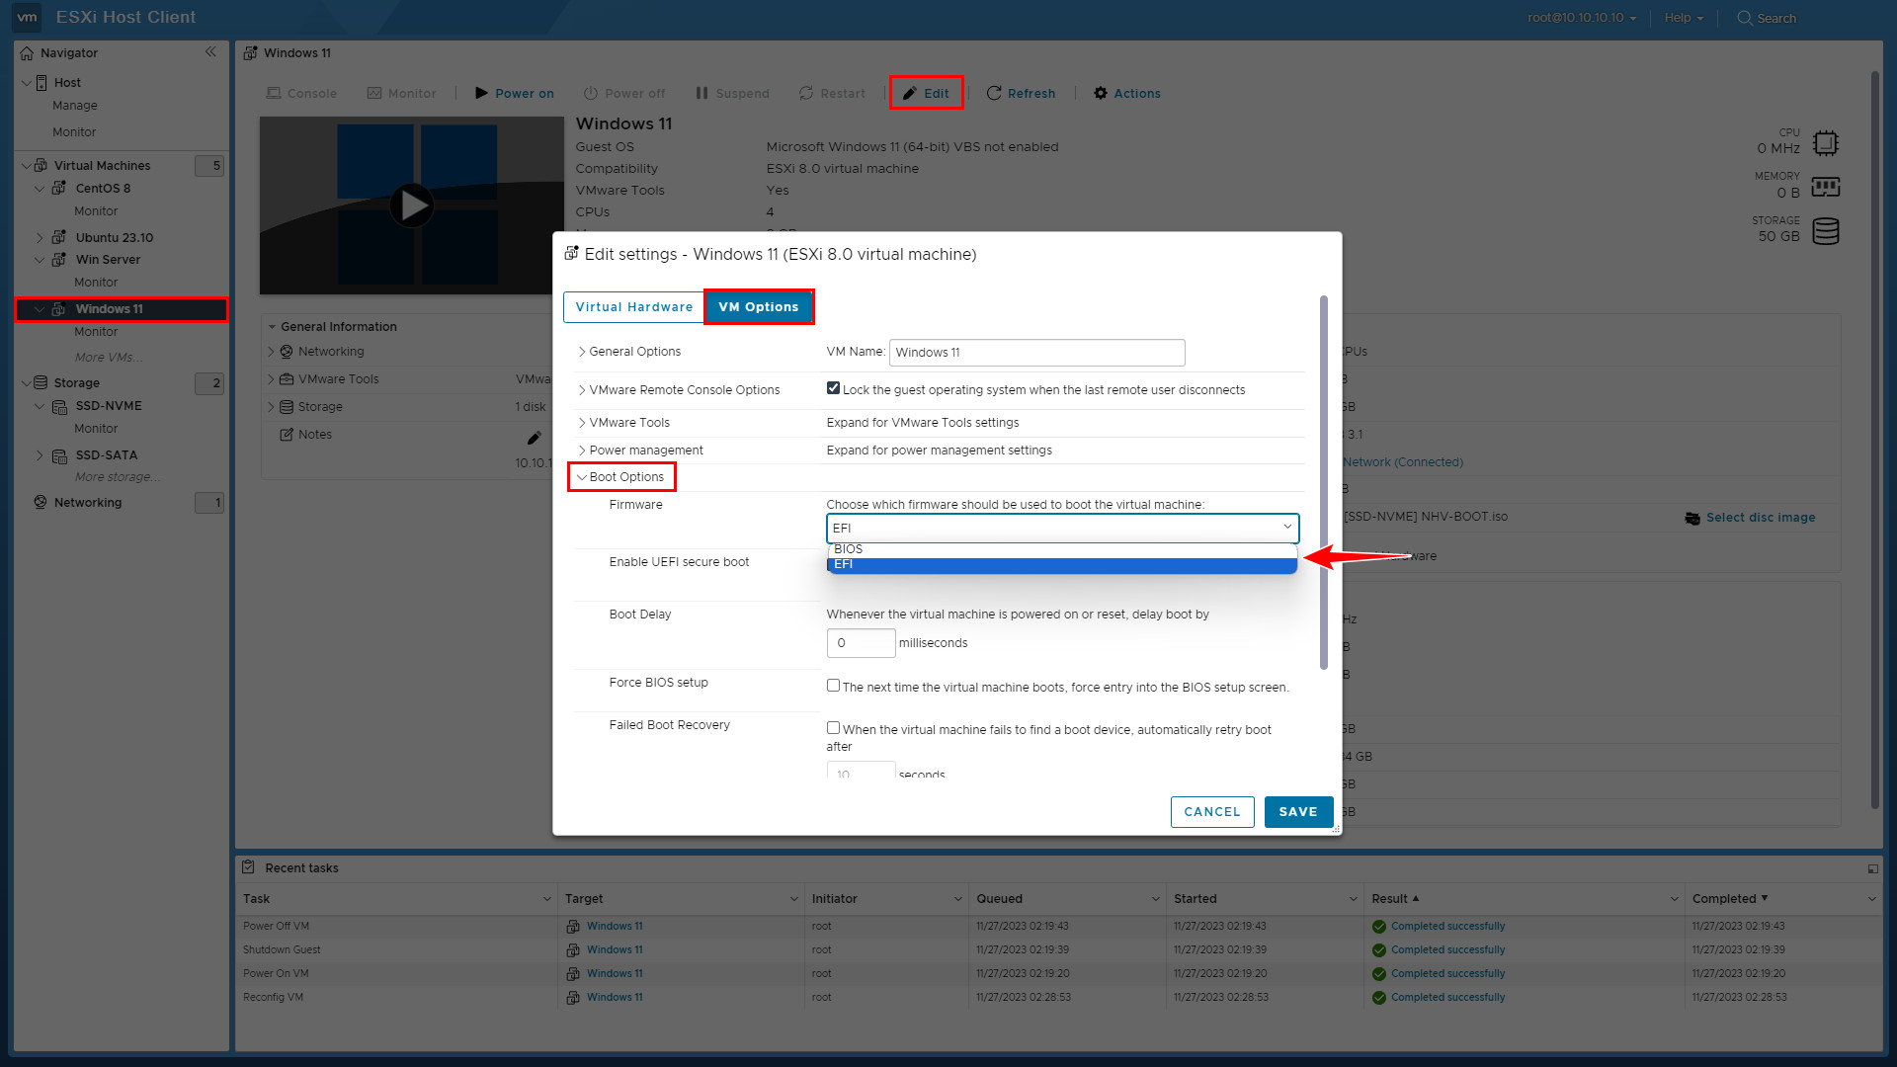Enable the Failed Boot Recovery checkbox
Screen dimensions: 1897x1067
pyautogui.click(x=833, y=728)
